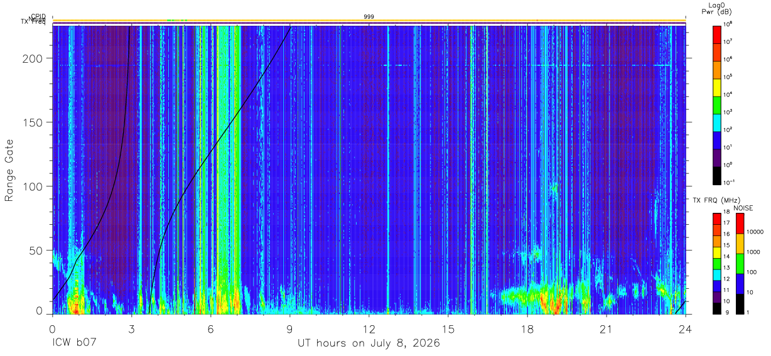771x356 pixels.
Task: Click the '999' CPID value at top
Action: (369, 16)
